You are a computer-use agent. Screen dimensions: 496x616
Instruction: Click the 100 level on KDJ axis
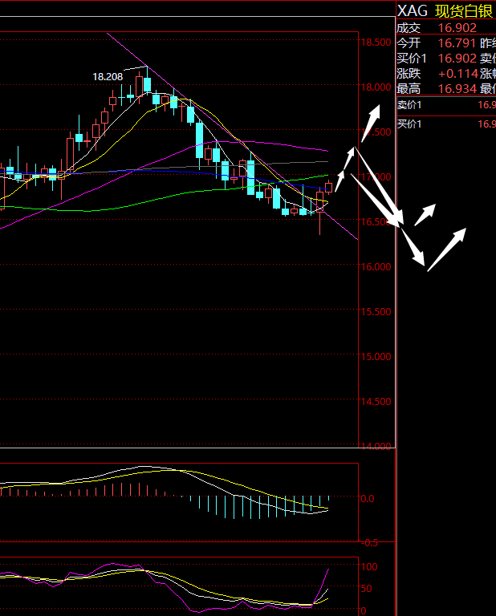click(x=369, y=566)
